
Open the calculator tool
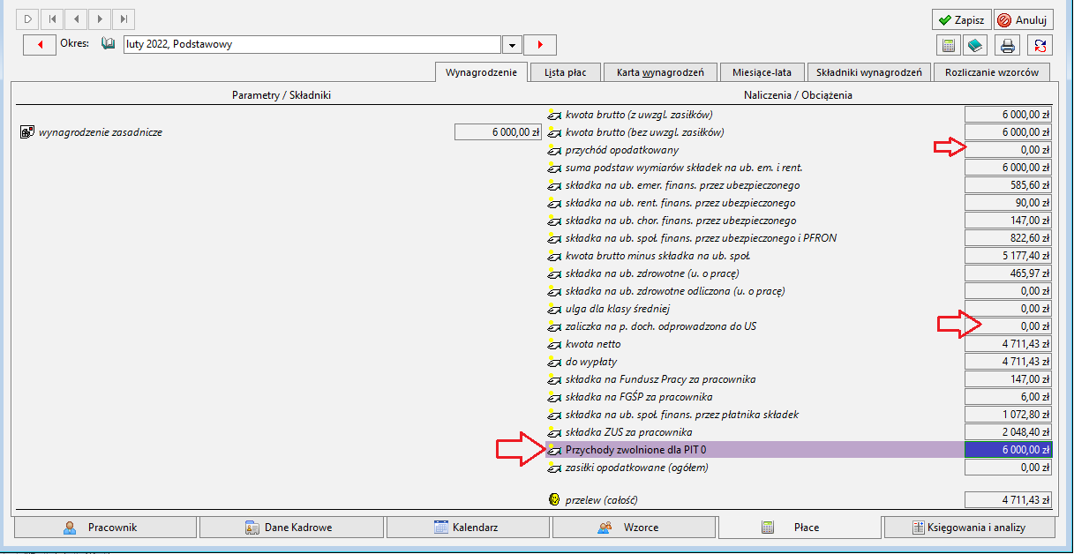tap(949, 45)
